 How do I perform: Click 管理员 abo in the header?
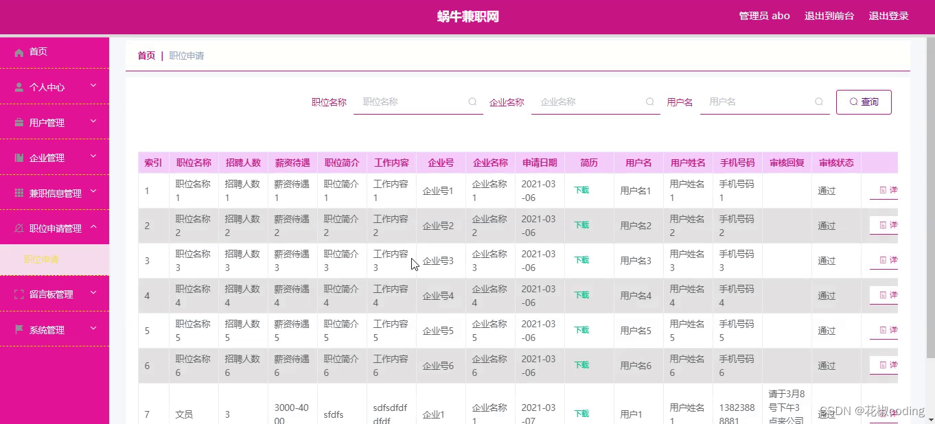(764, 16)
